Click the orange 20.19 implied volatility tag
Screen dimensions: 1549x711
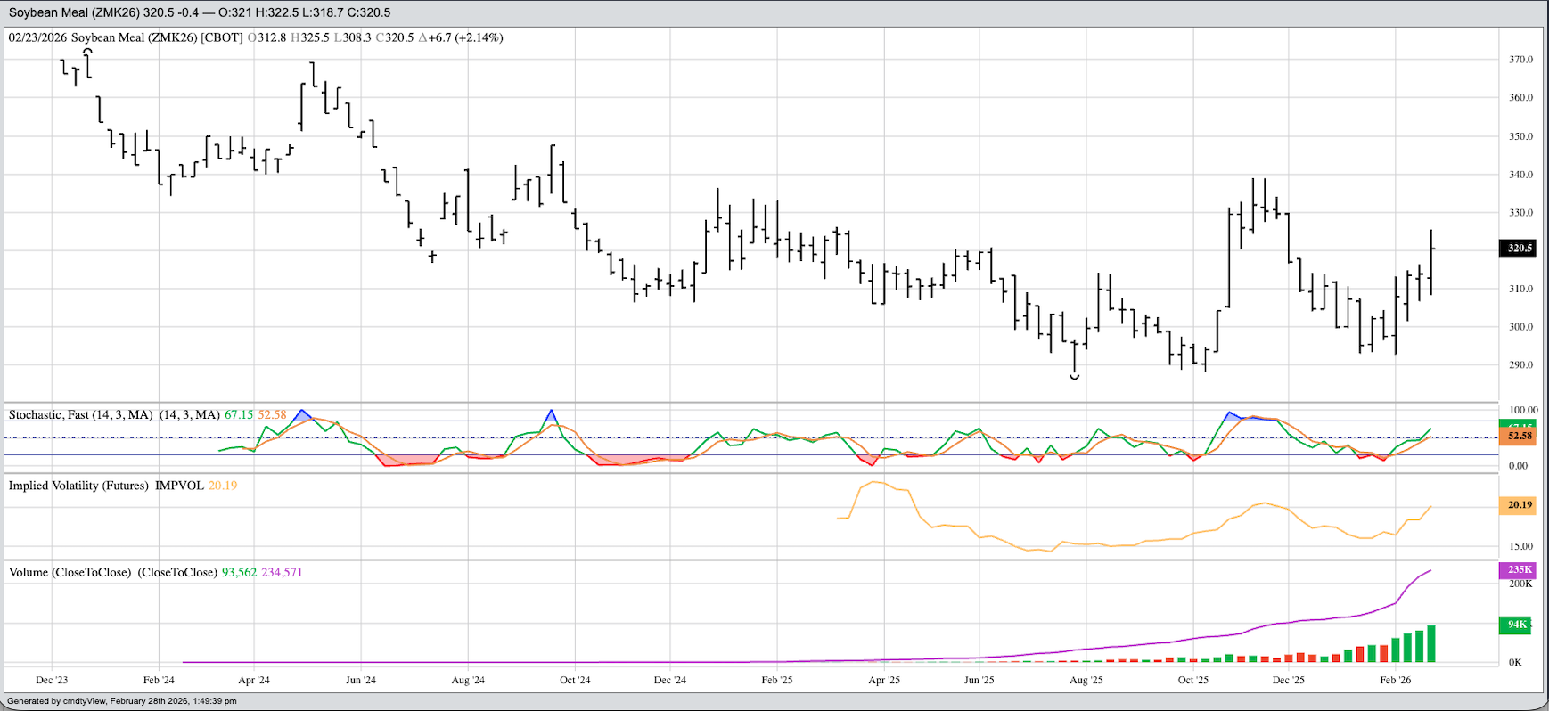pos(1519,505)
